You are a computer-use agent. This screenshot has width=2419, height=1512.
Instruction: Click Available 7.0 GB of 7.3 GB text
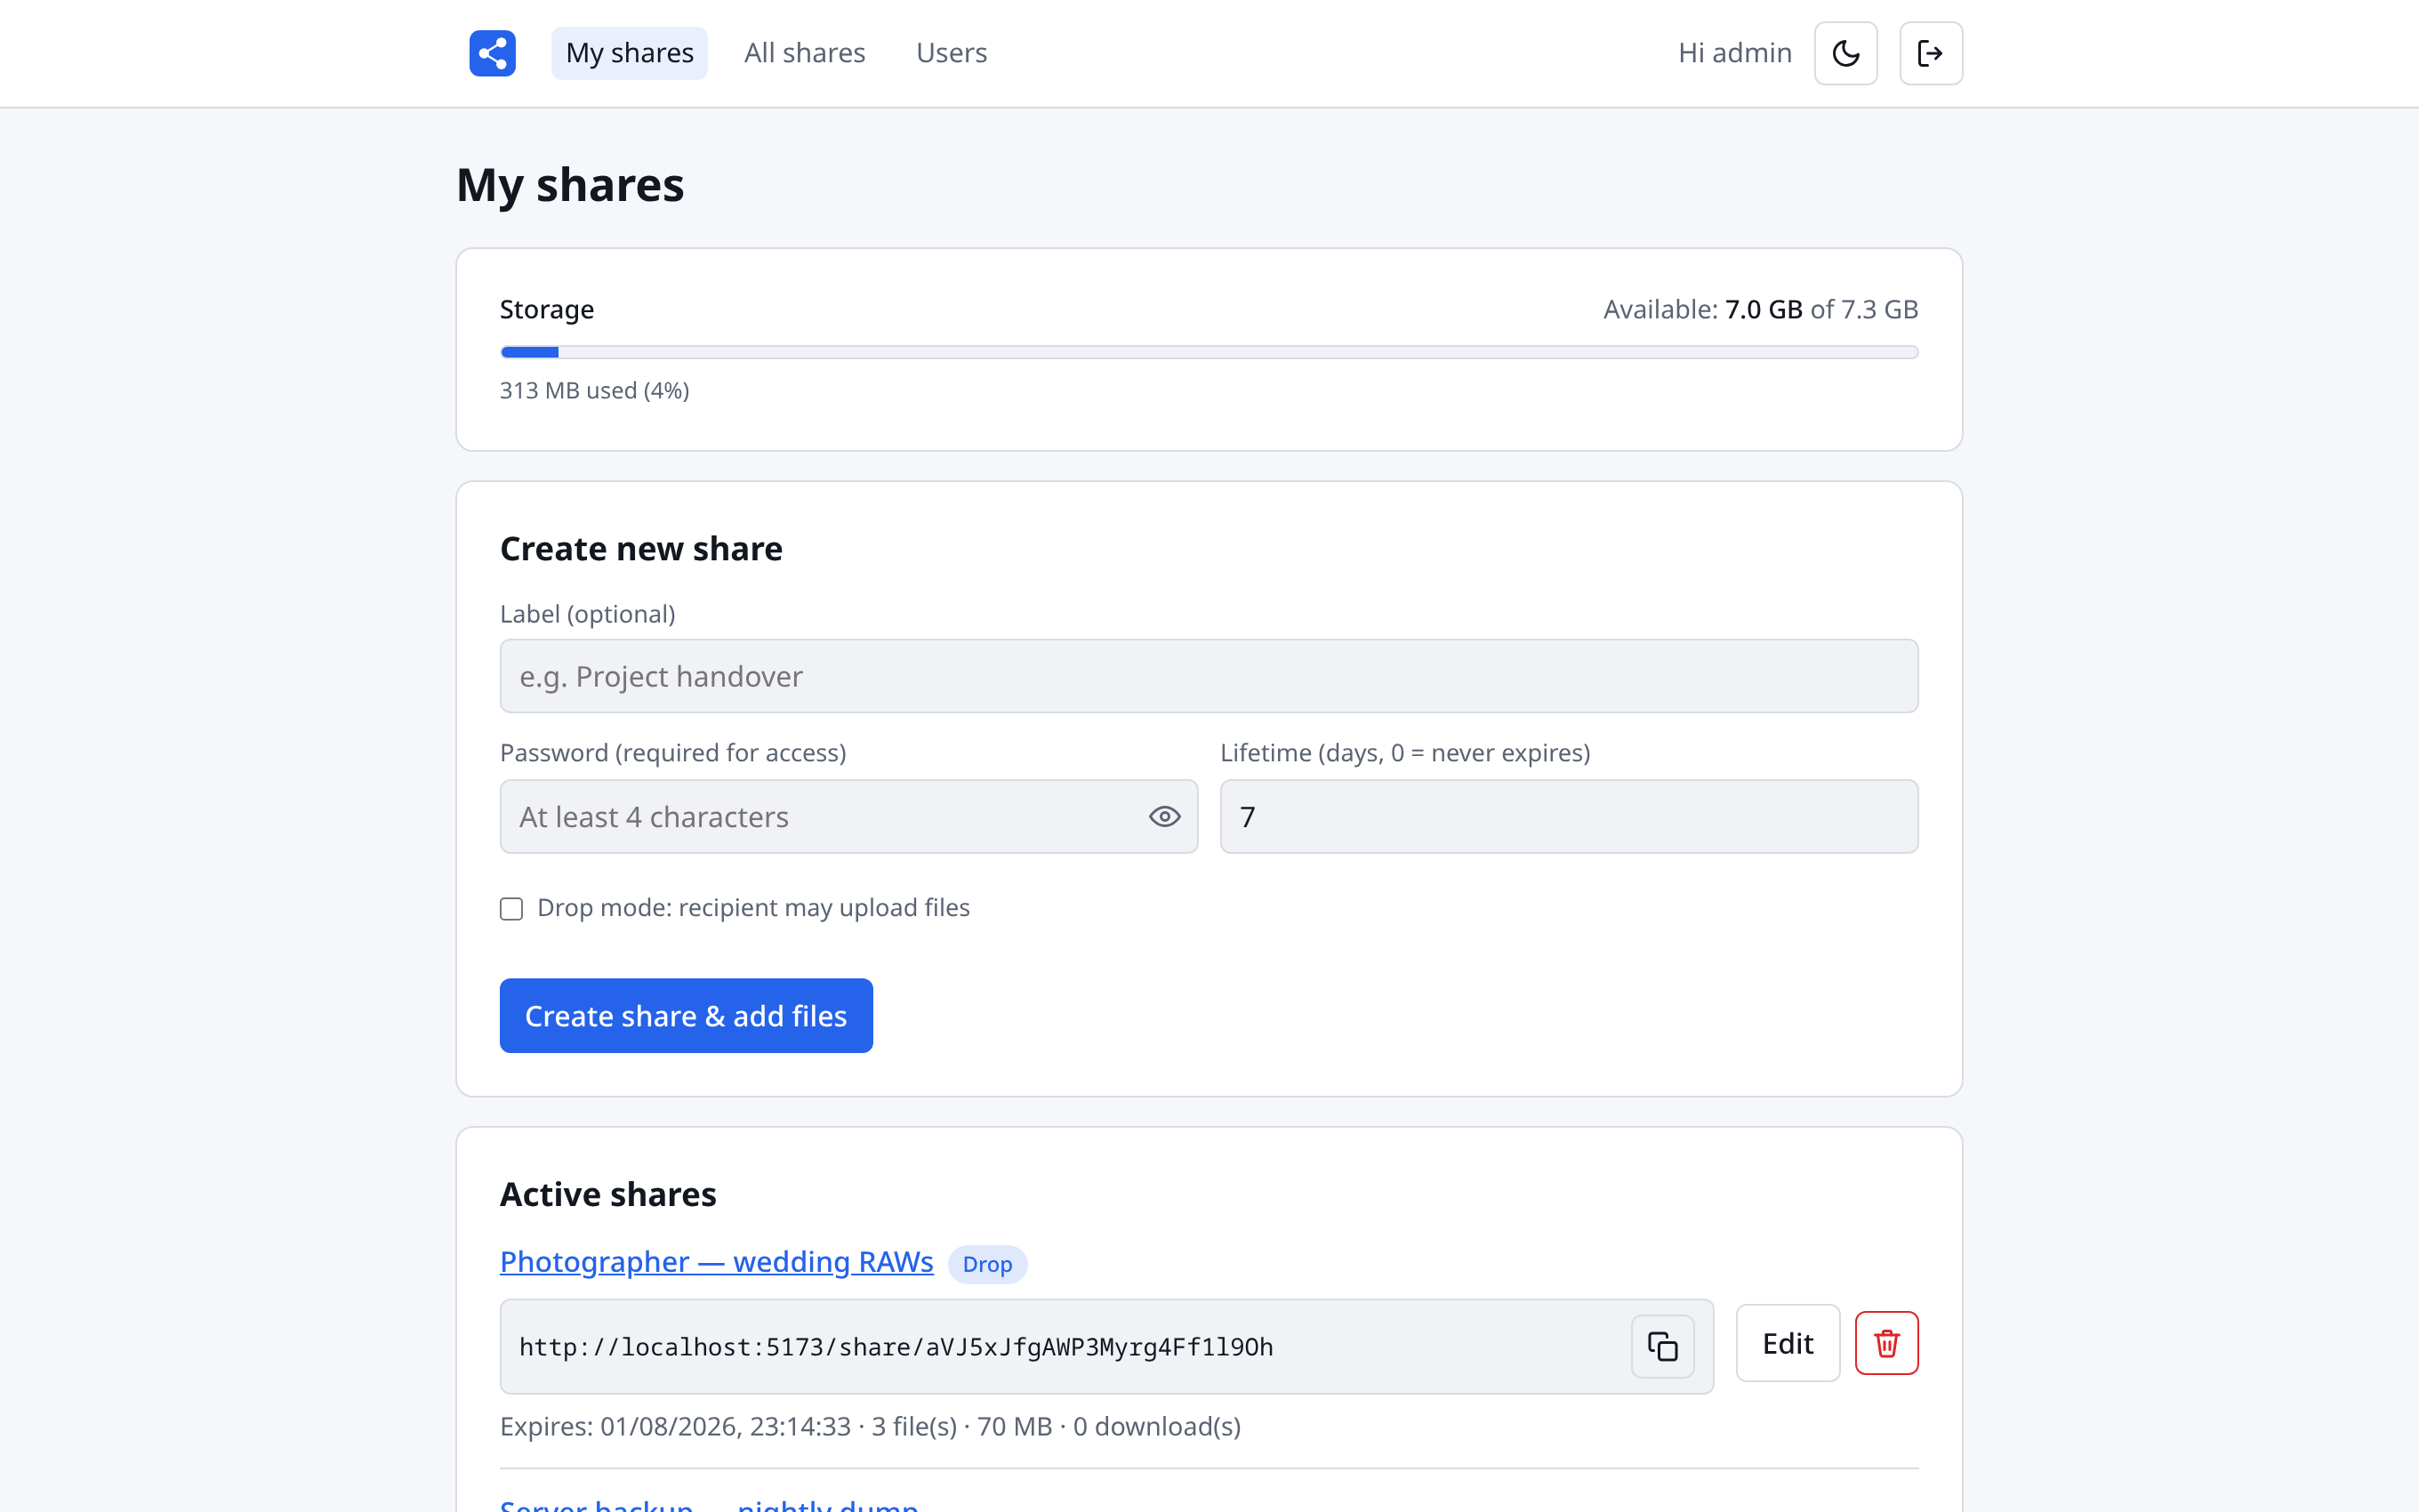point(1760,309)
